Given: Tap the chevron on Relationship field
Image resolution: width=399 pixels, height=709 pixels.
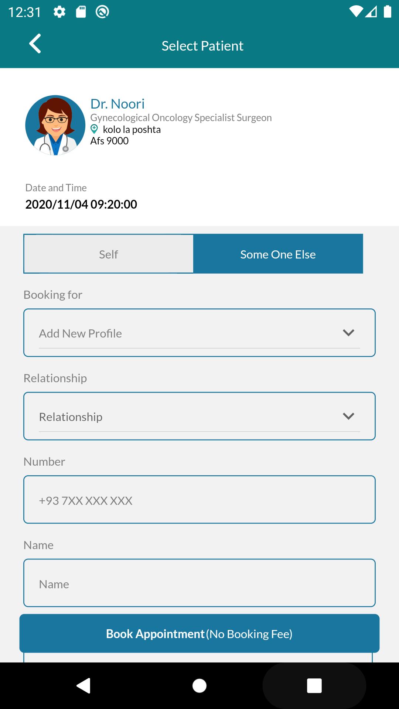Looking at the screenshot, I should click(349, 417).
